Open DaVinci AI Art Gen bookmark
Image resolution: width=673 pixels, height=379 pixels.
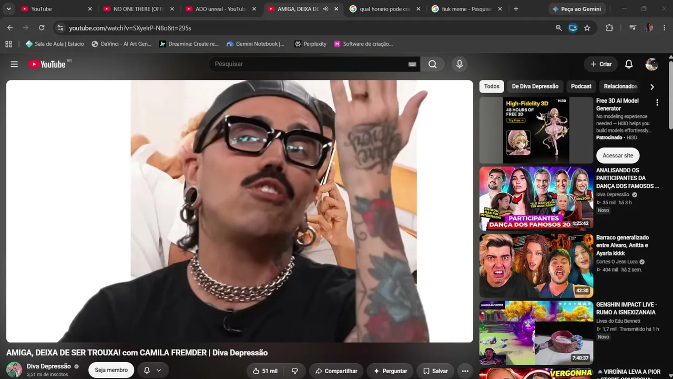point(121,44)
